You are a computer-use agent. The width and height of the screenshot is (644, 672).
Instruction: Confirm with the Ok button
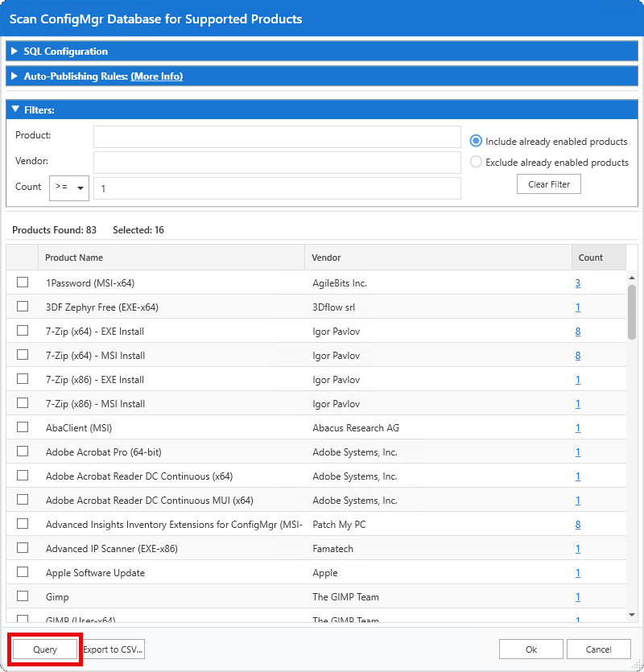pos(530,649)
